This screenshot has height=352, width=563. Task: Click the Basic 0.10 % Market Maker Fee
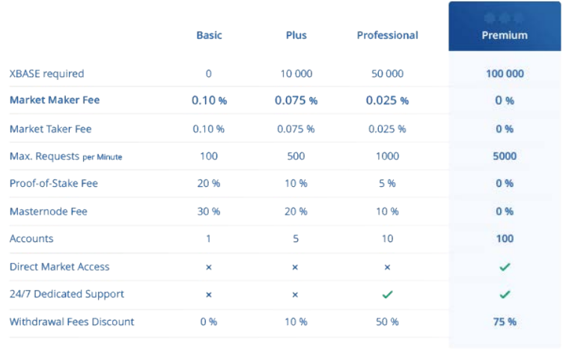tap(209, 100)
